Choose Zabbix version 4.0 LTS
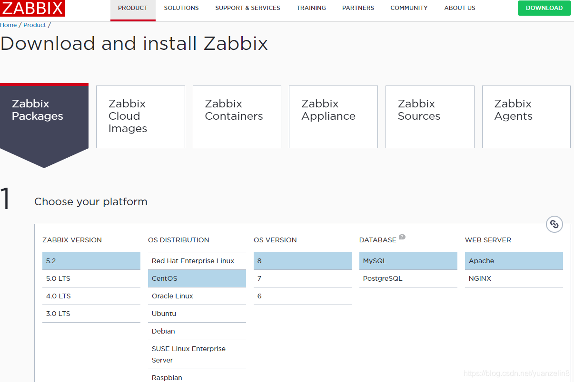 (91, 296)
